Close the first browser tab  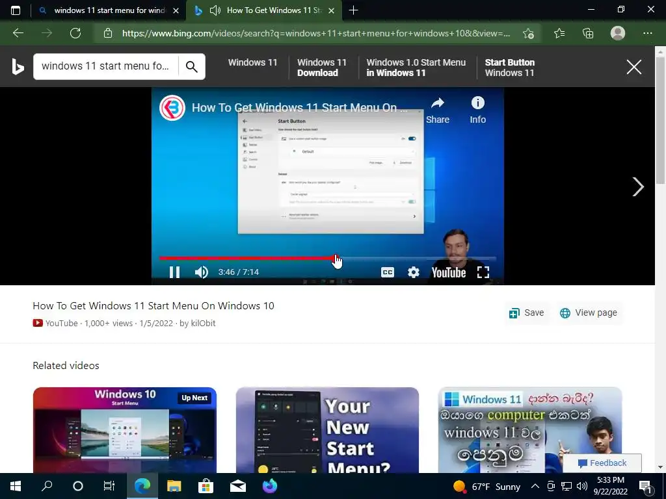(176, 10)
